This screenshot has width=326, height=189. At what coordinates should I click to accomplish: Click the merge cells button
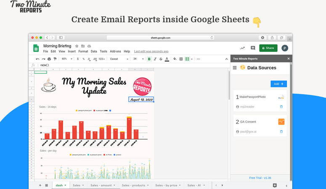coord(187,59)
